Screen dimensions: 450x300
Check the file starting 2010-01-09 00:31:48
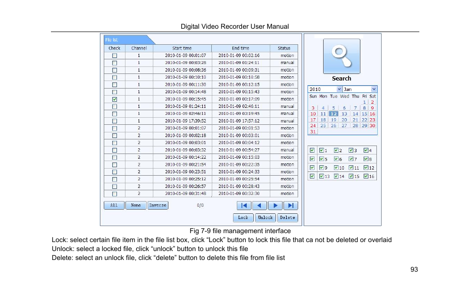pos(115,194)
